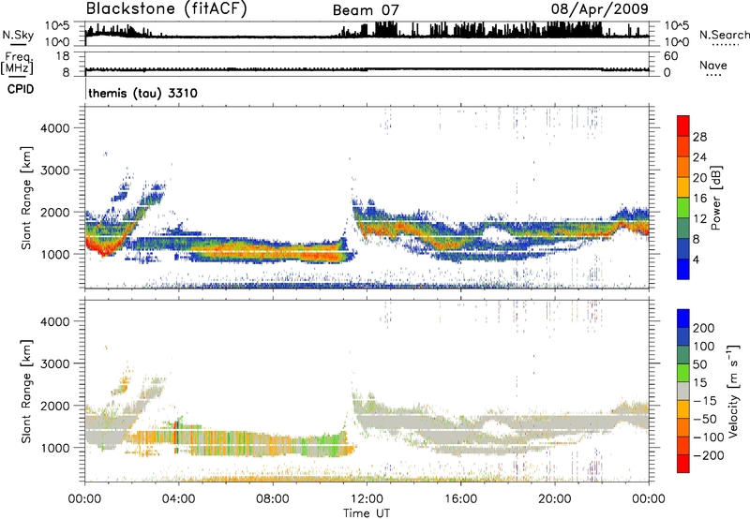This screenshot has height=519, width=750.
Task: Click the right '10^0' noise axis tick
Action: click(x=676, y=42)
